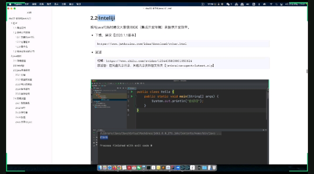This screenshot has height=174, width=314.
Task: Jump to outline section 2.3.4
Action: tap(23, 89)
